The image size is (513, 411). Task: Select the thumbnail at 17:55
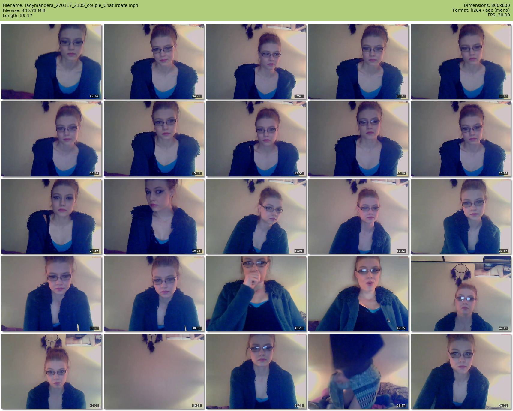pos(256,139)
